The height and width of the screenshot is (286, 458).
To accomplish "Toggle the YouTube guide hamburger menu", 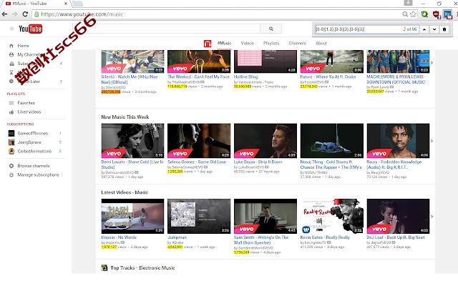I will pos(11,29).
